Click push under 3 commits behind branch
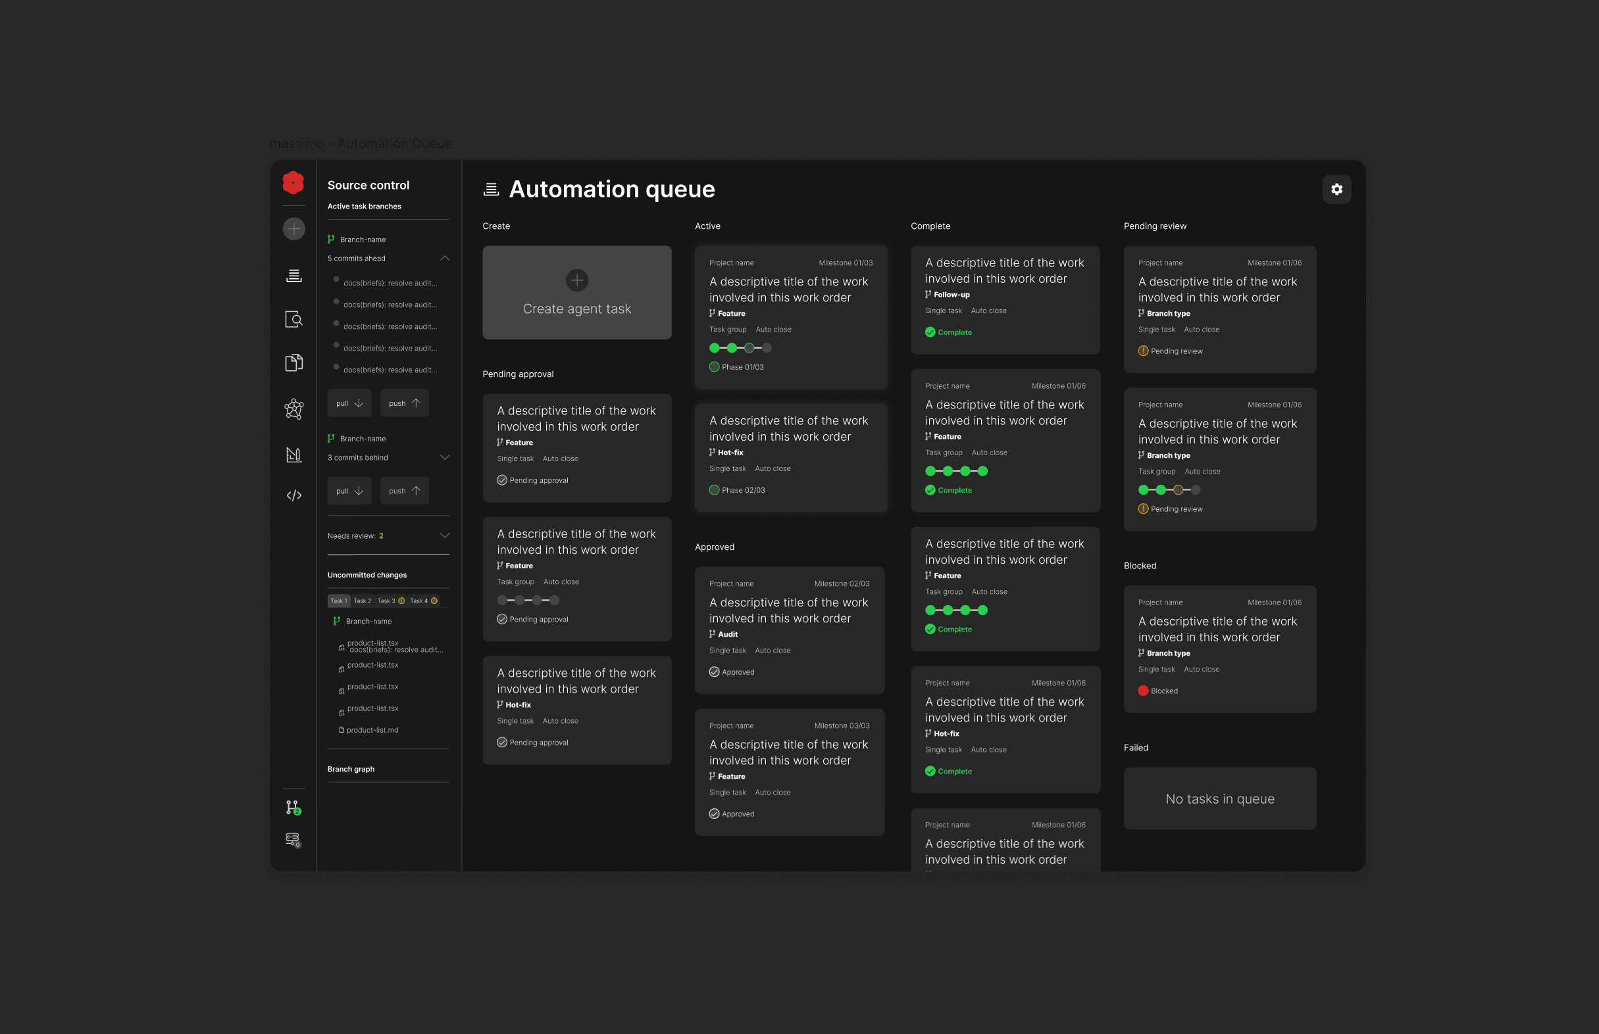Image resolution: width=1599 pixels, height=1034 pixels. point(404,491)
